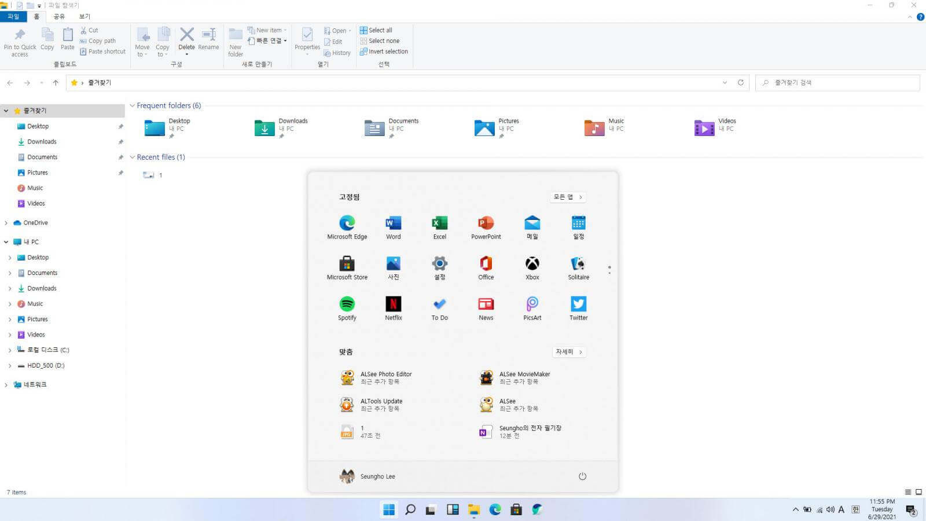Image resolution: width=926 pixels, height=521 pixels.
Task: Open the 빠른 연결 dropdown
Action: pyautogui.click(x=267, y=41)
